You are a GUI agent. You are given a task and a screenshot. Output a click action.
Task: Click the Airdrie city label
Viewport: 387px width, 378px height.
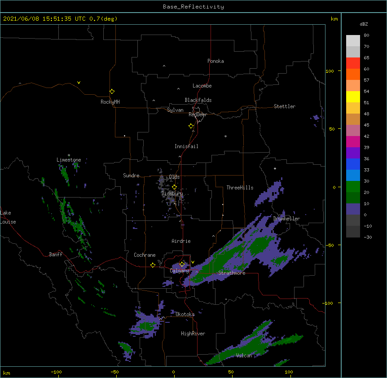(181, 241)
